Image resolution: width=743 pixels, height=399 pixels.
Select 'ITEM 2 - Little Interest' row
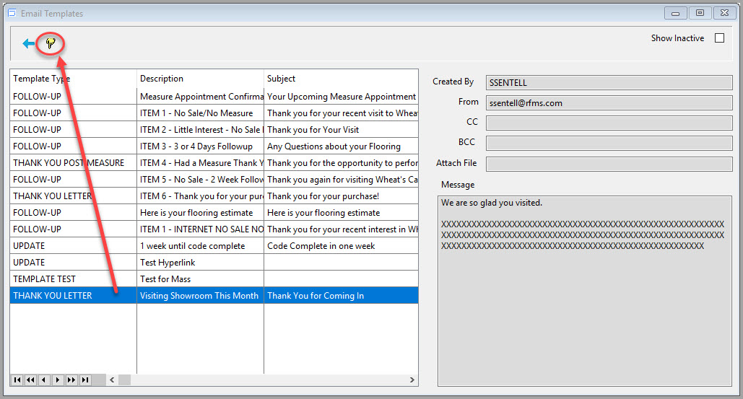coord(214,130)
